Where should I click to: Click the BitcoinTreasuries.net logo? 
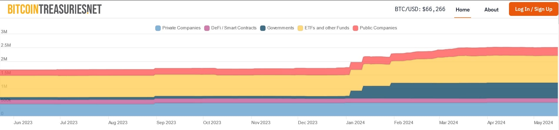[x=55, y=9]
